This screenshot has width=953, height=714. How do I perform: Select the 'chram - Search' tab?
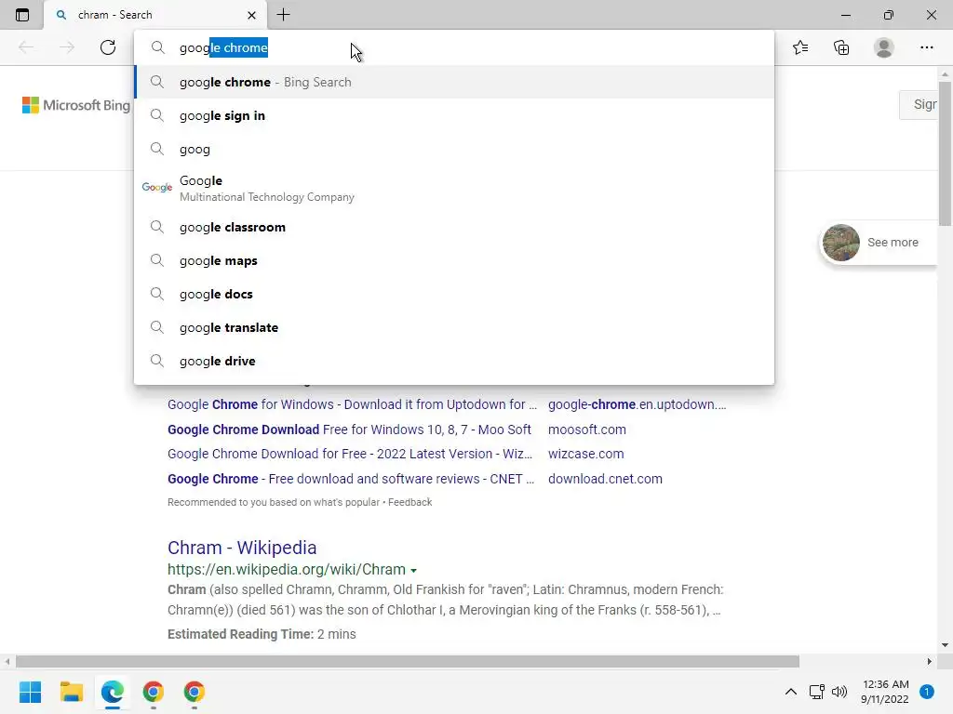[x=155, y=15]
